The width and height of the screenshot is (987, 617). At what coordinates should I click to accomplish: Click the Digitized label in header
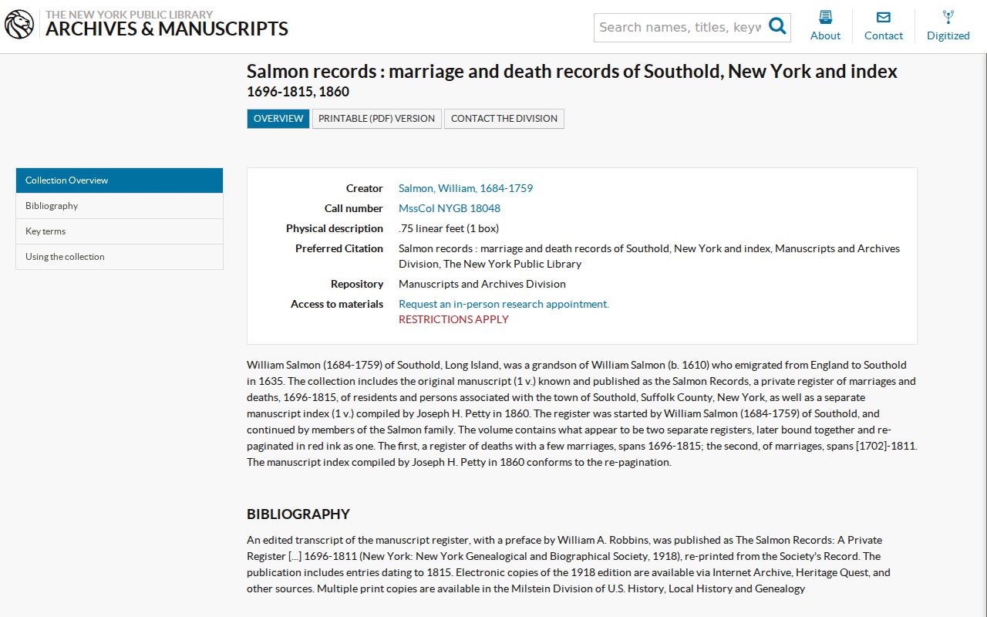click(948, 35)
